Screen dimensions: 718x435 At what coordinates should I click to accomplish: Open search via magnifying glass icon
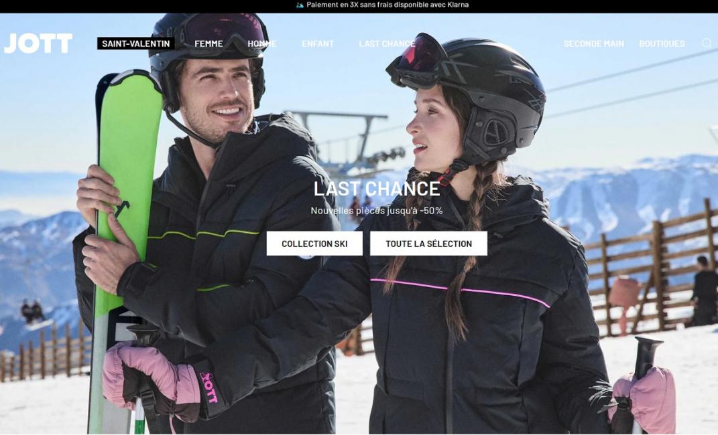coord(707,43)
